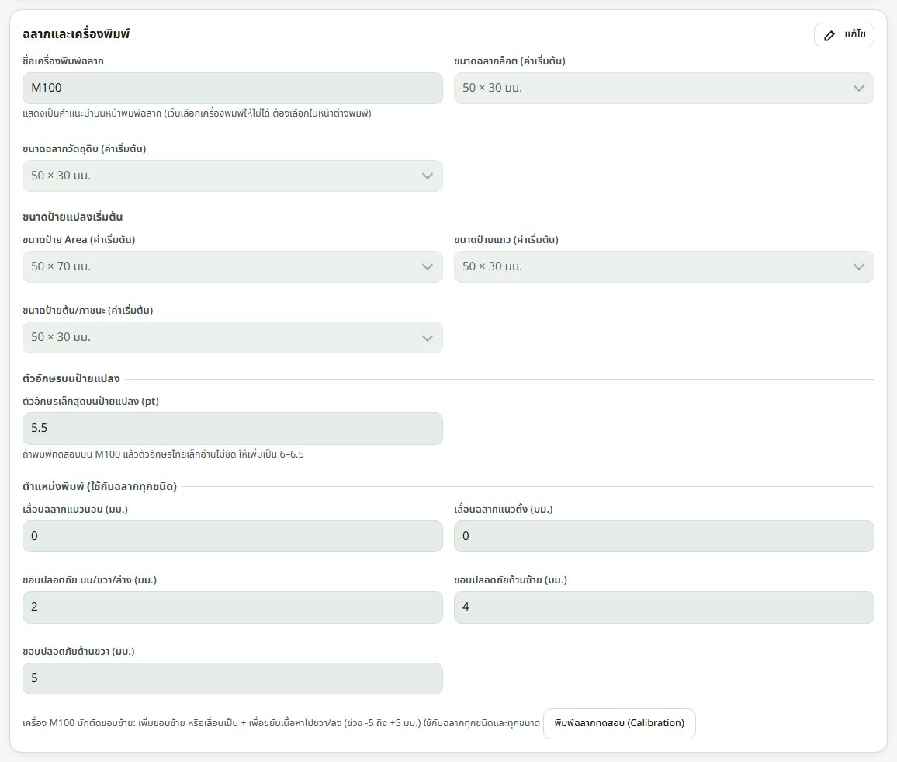Expand the ขนาดป้าย Area dropdown
This screenshot has width=897, height=762.
click(x=232, y=266)
